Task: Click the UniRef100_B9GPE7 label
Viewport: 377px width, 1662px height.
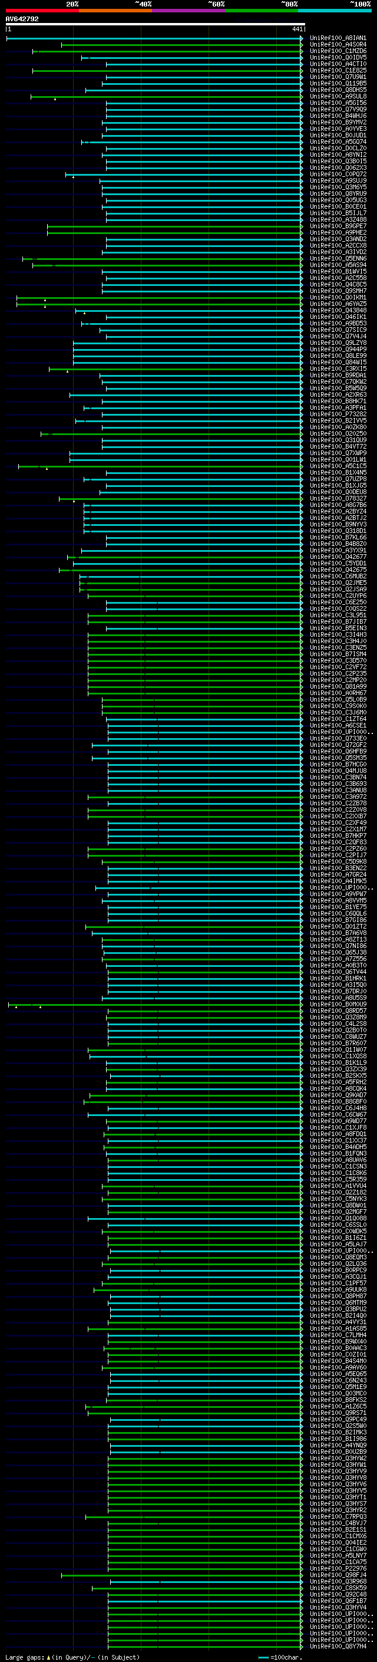Action: 338,226
